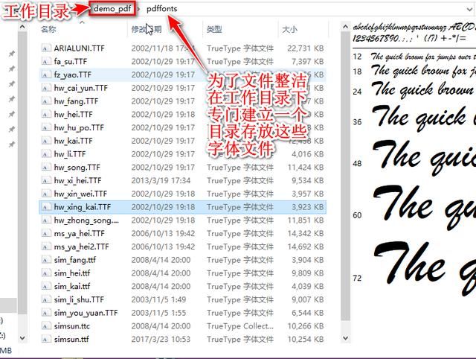Expand the chevron after demo_pdf in path
This screenshot has width=476, height=359.
coord(139,9)
